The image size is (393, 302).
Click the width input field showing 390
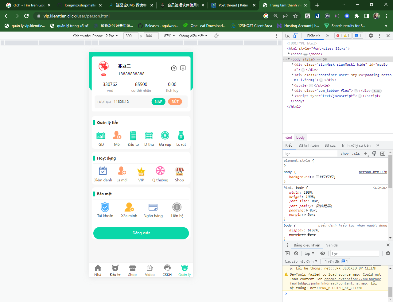pyautogui.click(x=131, y=36)
